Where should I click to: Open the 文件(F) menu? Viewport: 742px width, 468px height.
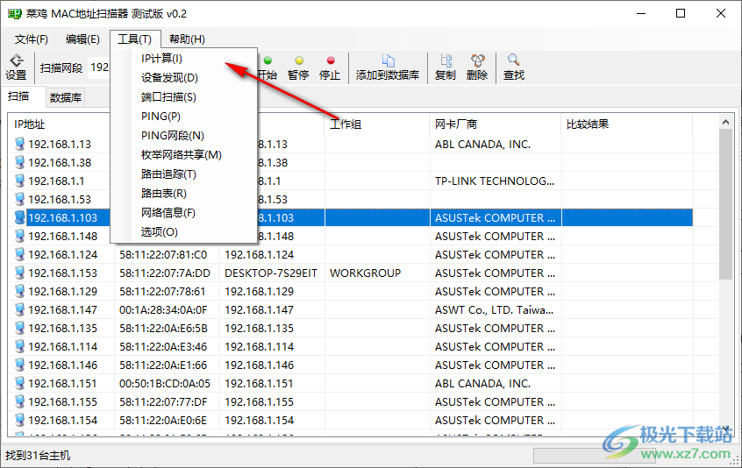pyautogui.click(x=32, y=39)
